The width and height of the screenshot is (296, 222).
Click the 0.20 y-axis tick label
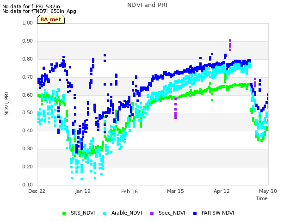tap(28, 166)
